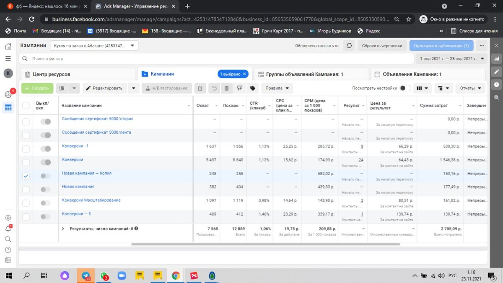This screenshot has width=503, height=283.
Task: Switch to Группы объявлений Кампания tab
Action: 311,74
